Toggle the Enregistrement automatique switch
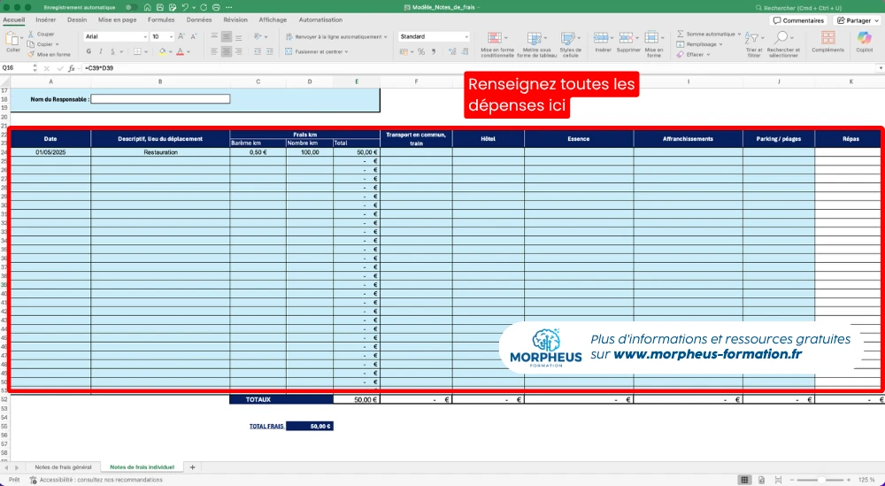 click(x=131, y=7)
